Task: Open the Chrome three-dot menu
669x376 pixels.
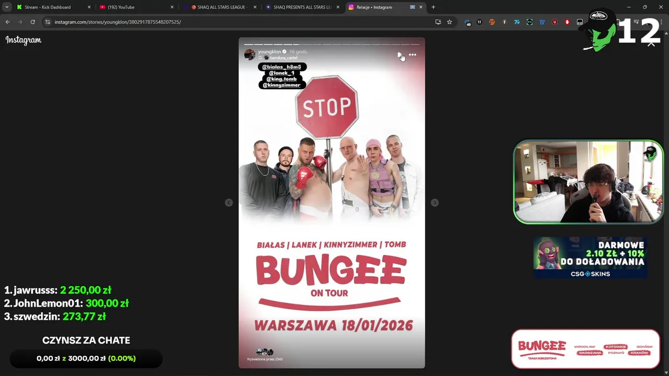Action: pyautogui.click(x=661, y=22)
